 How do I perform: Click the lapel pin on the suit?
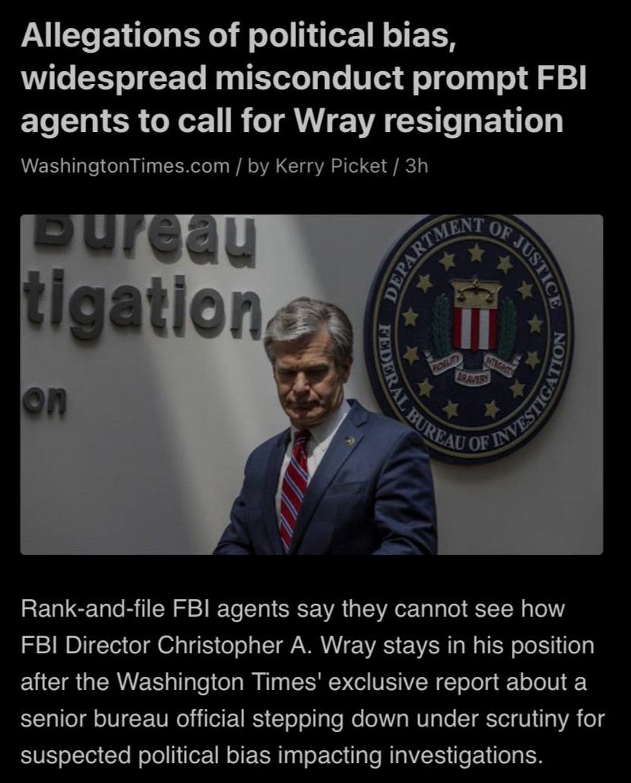pyautogui.click(x=349, y=440)
